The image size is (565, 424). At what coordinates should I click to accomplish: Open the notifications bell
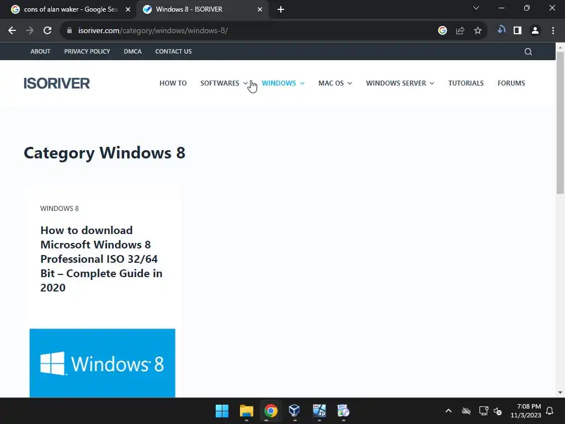[550, 411]
